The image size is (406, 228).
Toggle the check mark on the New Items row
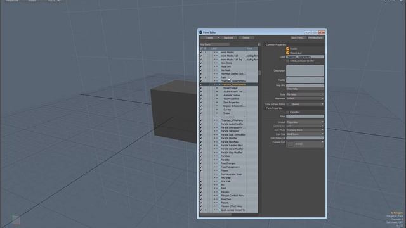point(201,63)
